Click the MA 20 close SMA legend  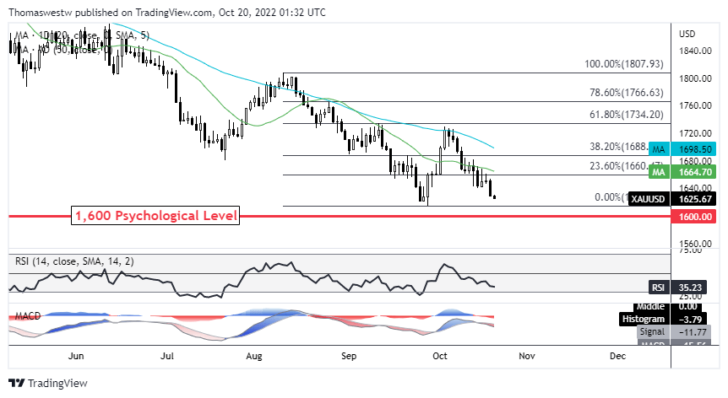click(x=82, y=35)
